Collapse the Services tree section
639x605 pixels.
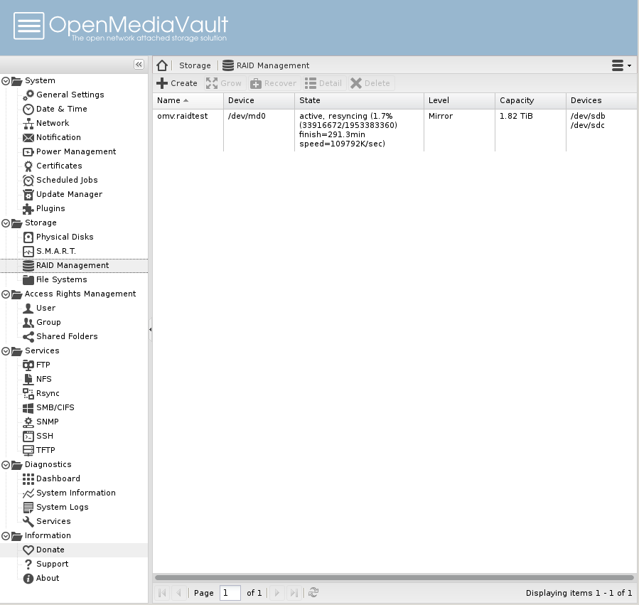[6, 351]
